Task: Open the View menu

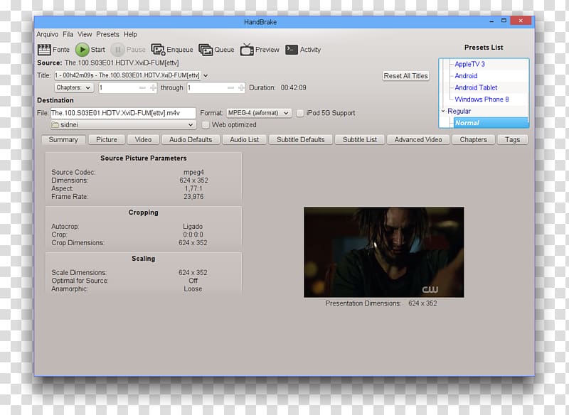Action: coord(85,34)
